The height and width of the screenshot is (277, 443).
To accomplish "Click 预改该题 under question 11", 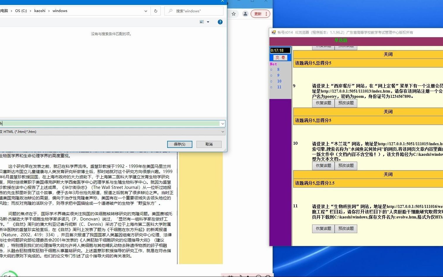I will click(x=346, y=229).
